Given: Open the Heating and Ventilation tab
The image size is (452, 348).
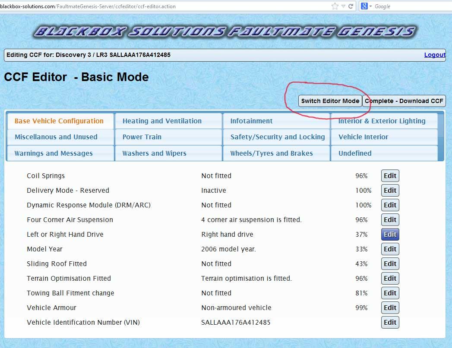Looking at the screenshot, I should pyautogui.click(x=162, y=121).
